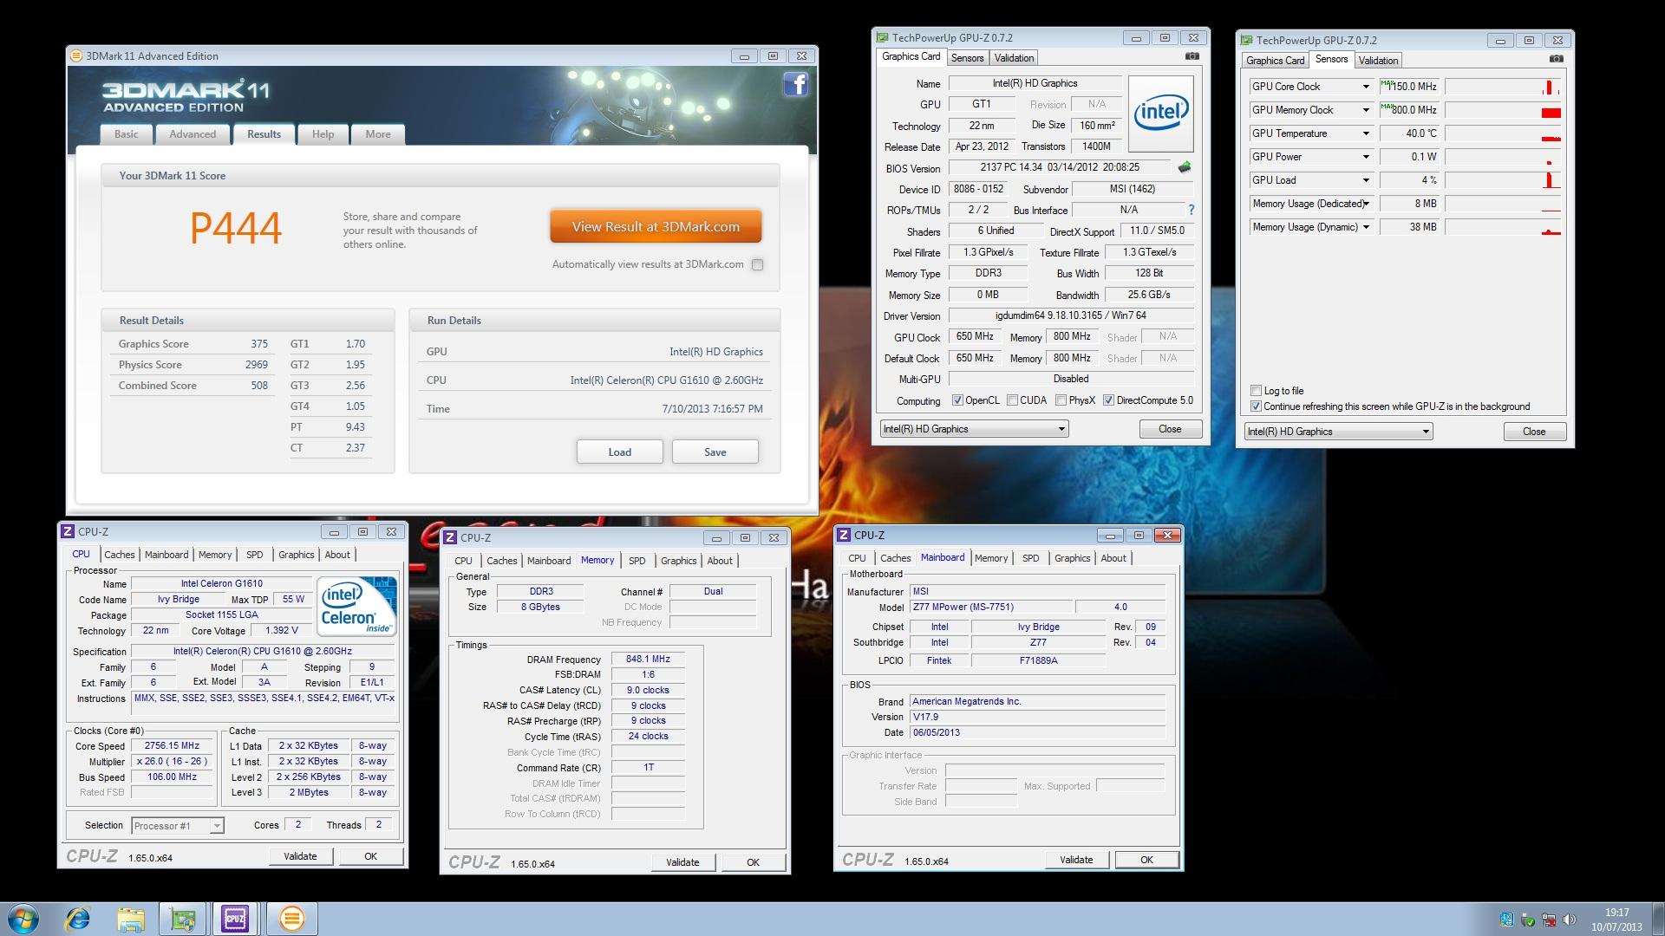Open 3DMark Help tab

pyautogui.click(x=323, y=134)
